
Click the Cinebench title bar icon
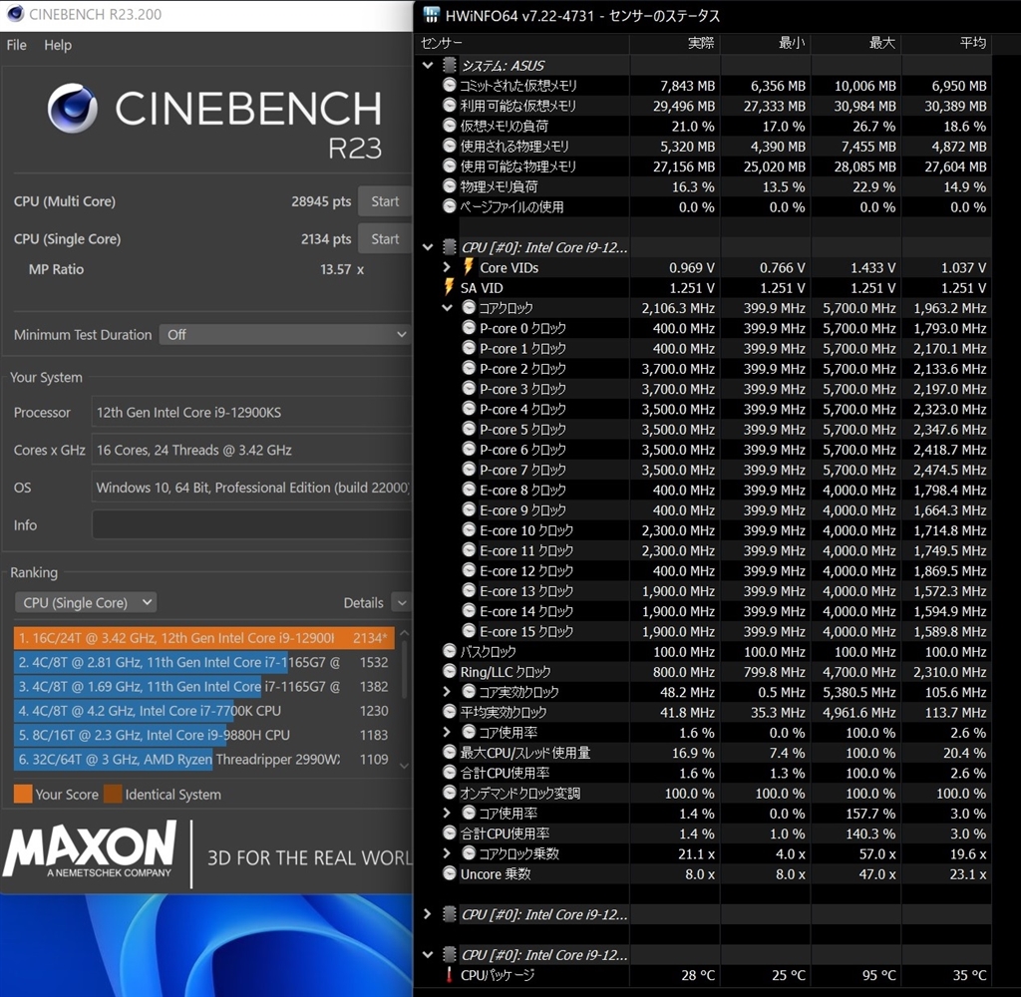click(x=15, y=14)
